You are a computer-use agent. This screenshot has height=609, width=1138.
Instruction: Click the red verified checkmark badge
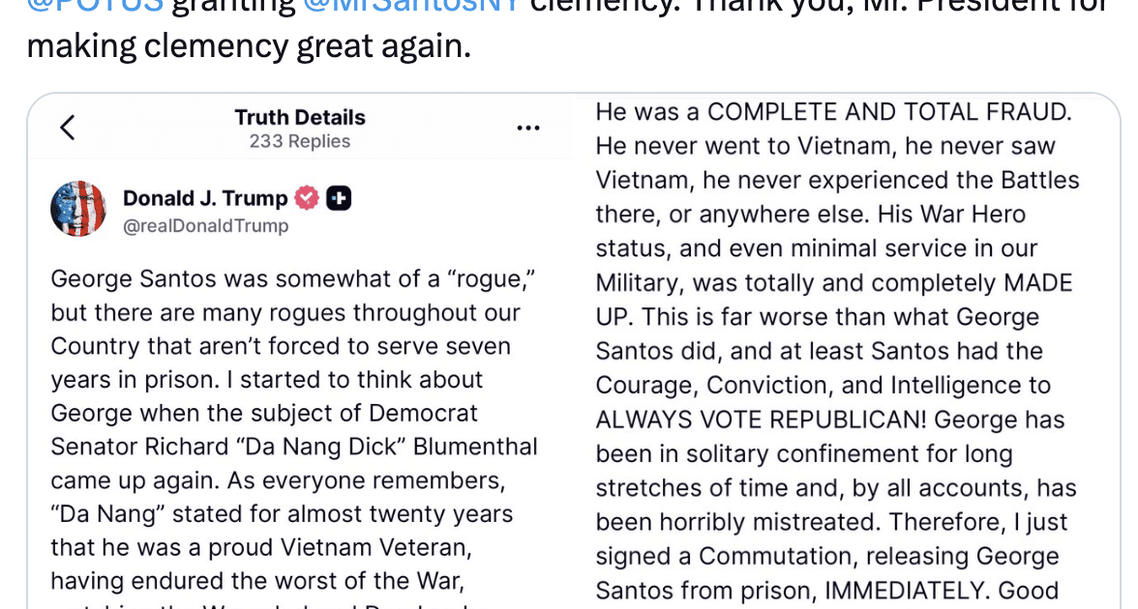tap(306, 199)
